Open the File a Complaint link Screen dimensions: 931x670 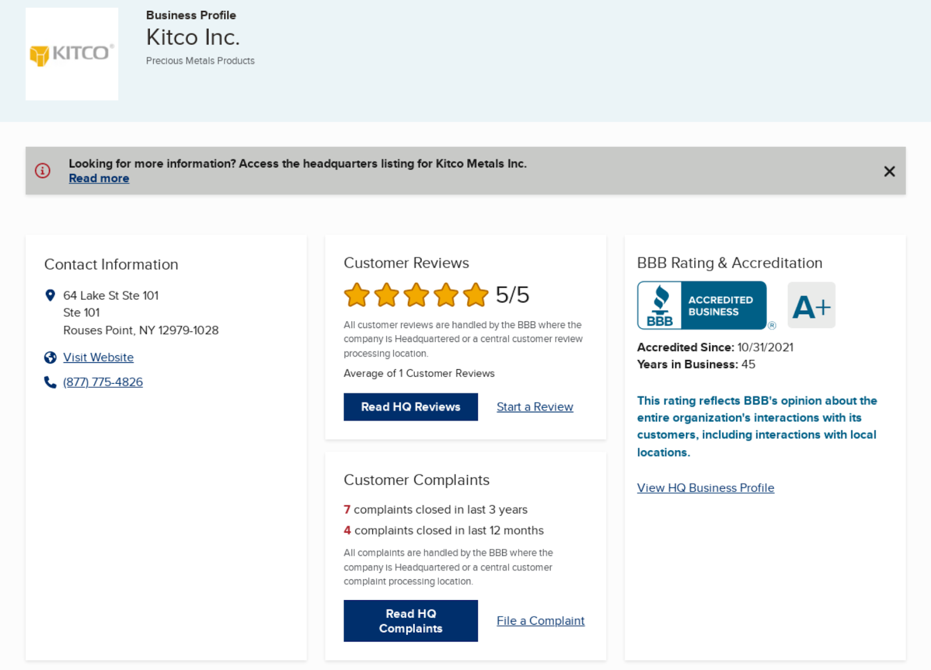tap(541, 621)
